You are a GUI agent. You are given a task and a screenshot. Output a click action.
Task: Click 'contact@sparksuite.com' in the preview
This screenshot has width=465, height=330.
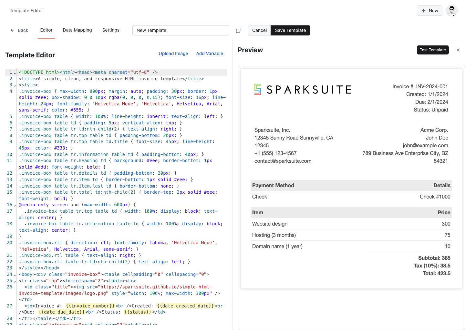coord(283,161)
